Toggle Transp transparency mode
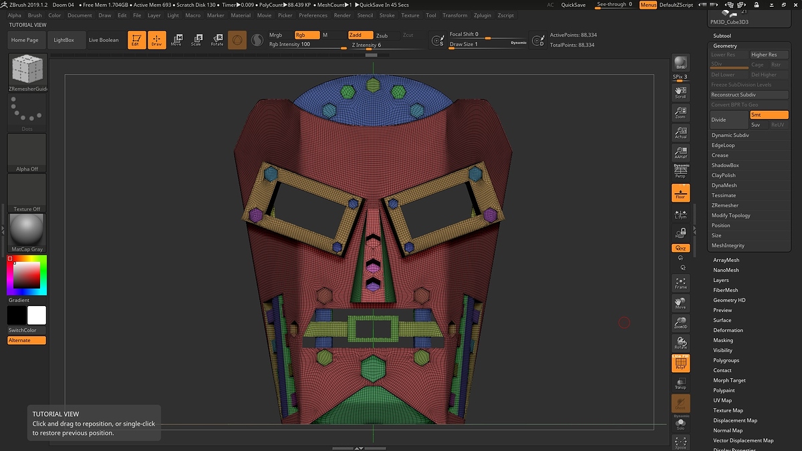This screenshot has height=451, width=802. point(680,383)
